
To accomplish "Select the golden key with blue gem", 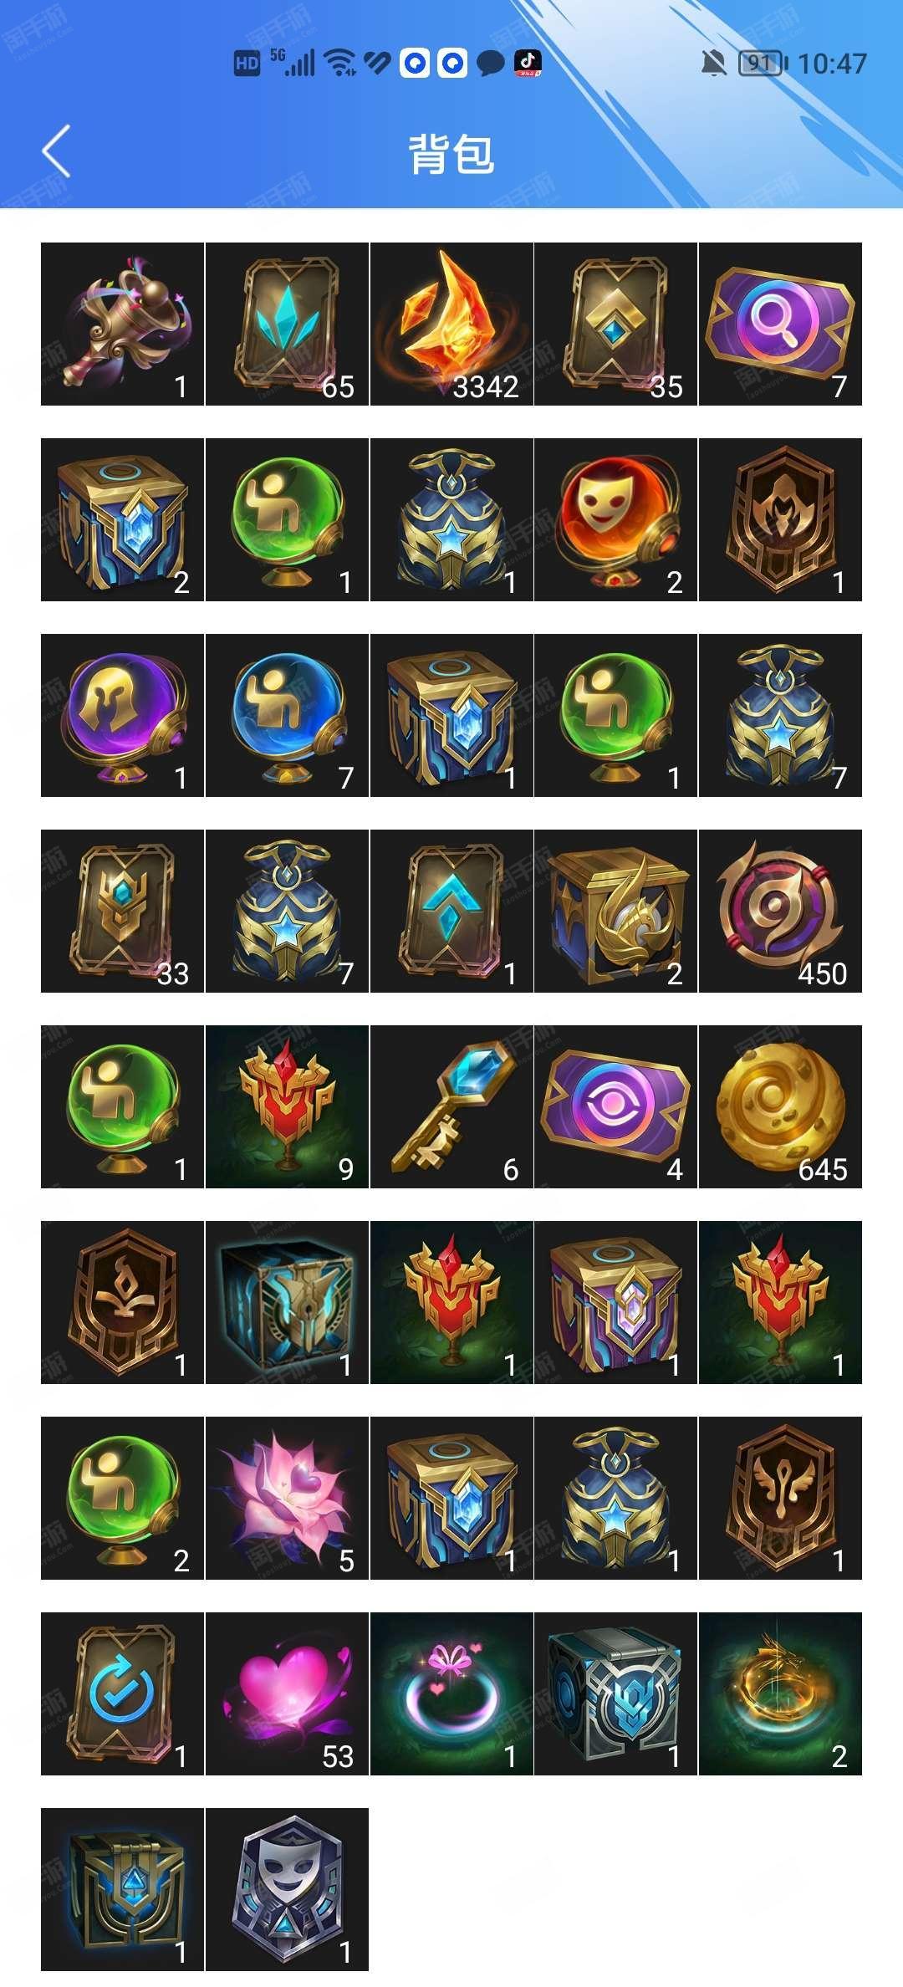I will point(451,1107).
